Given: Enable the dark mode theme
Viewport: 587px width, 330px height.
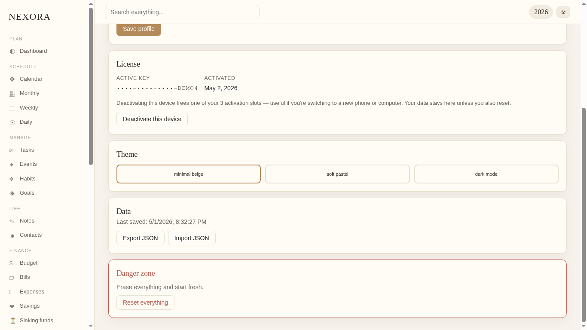Looking at the screenshot, I should coord(486,174).
